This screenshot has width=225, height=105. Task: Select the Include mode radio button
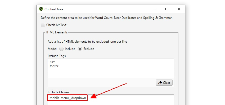click(61, 49)
